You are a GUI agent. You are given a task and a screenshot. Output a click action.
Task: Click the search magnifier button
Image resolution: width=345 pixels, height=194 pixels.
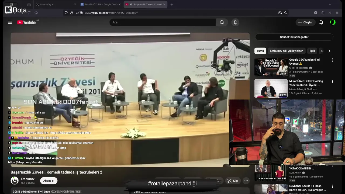pyautogui.click(x=222, y=22)
